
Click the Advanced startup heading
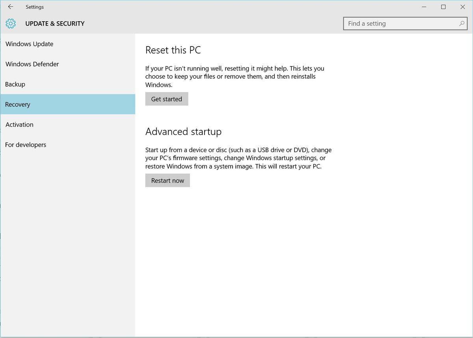(x=183, y=131)
